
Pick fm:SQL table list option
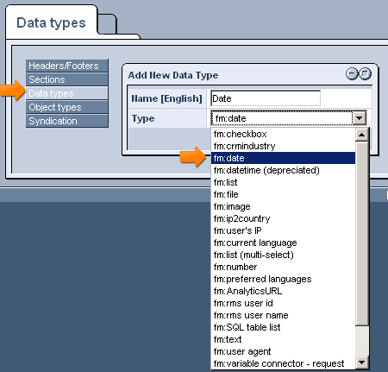(x=283, y=327)
